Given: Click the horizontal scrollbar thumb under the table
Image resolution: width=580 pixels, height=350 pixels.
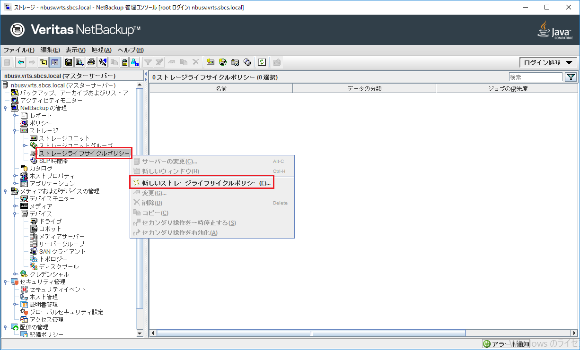Looking at the screenshot, I should [x=311, y=333].
